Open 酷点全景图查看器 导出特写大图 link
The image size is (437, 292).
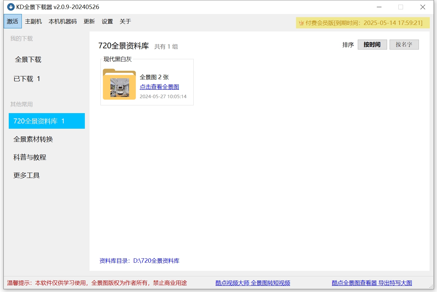click(372, 283)
